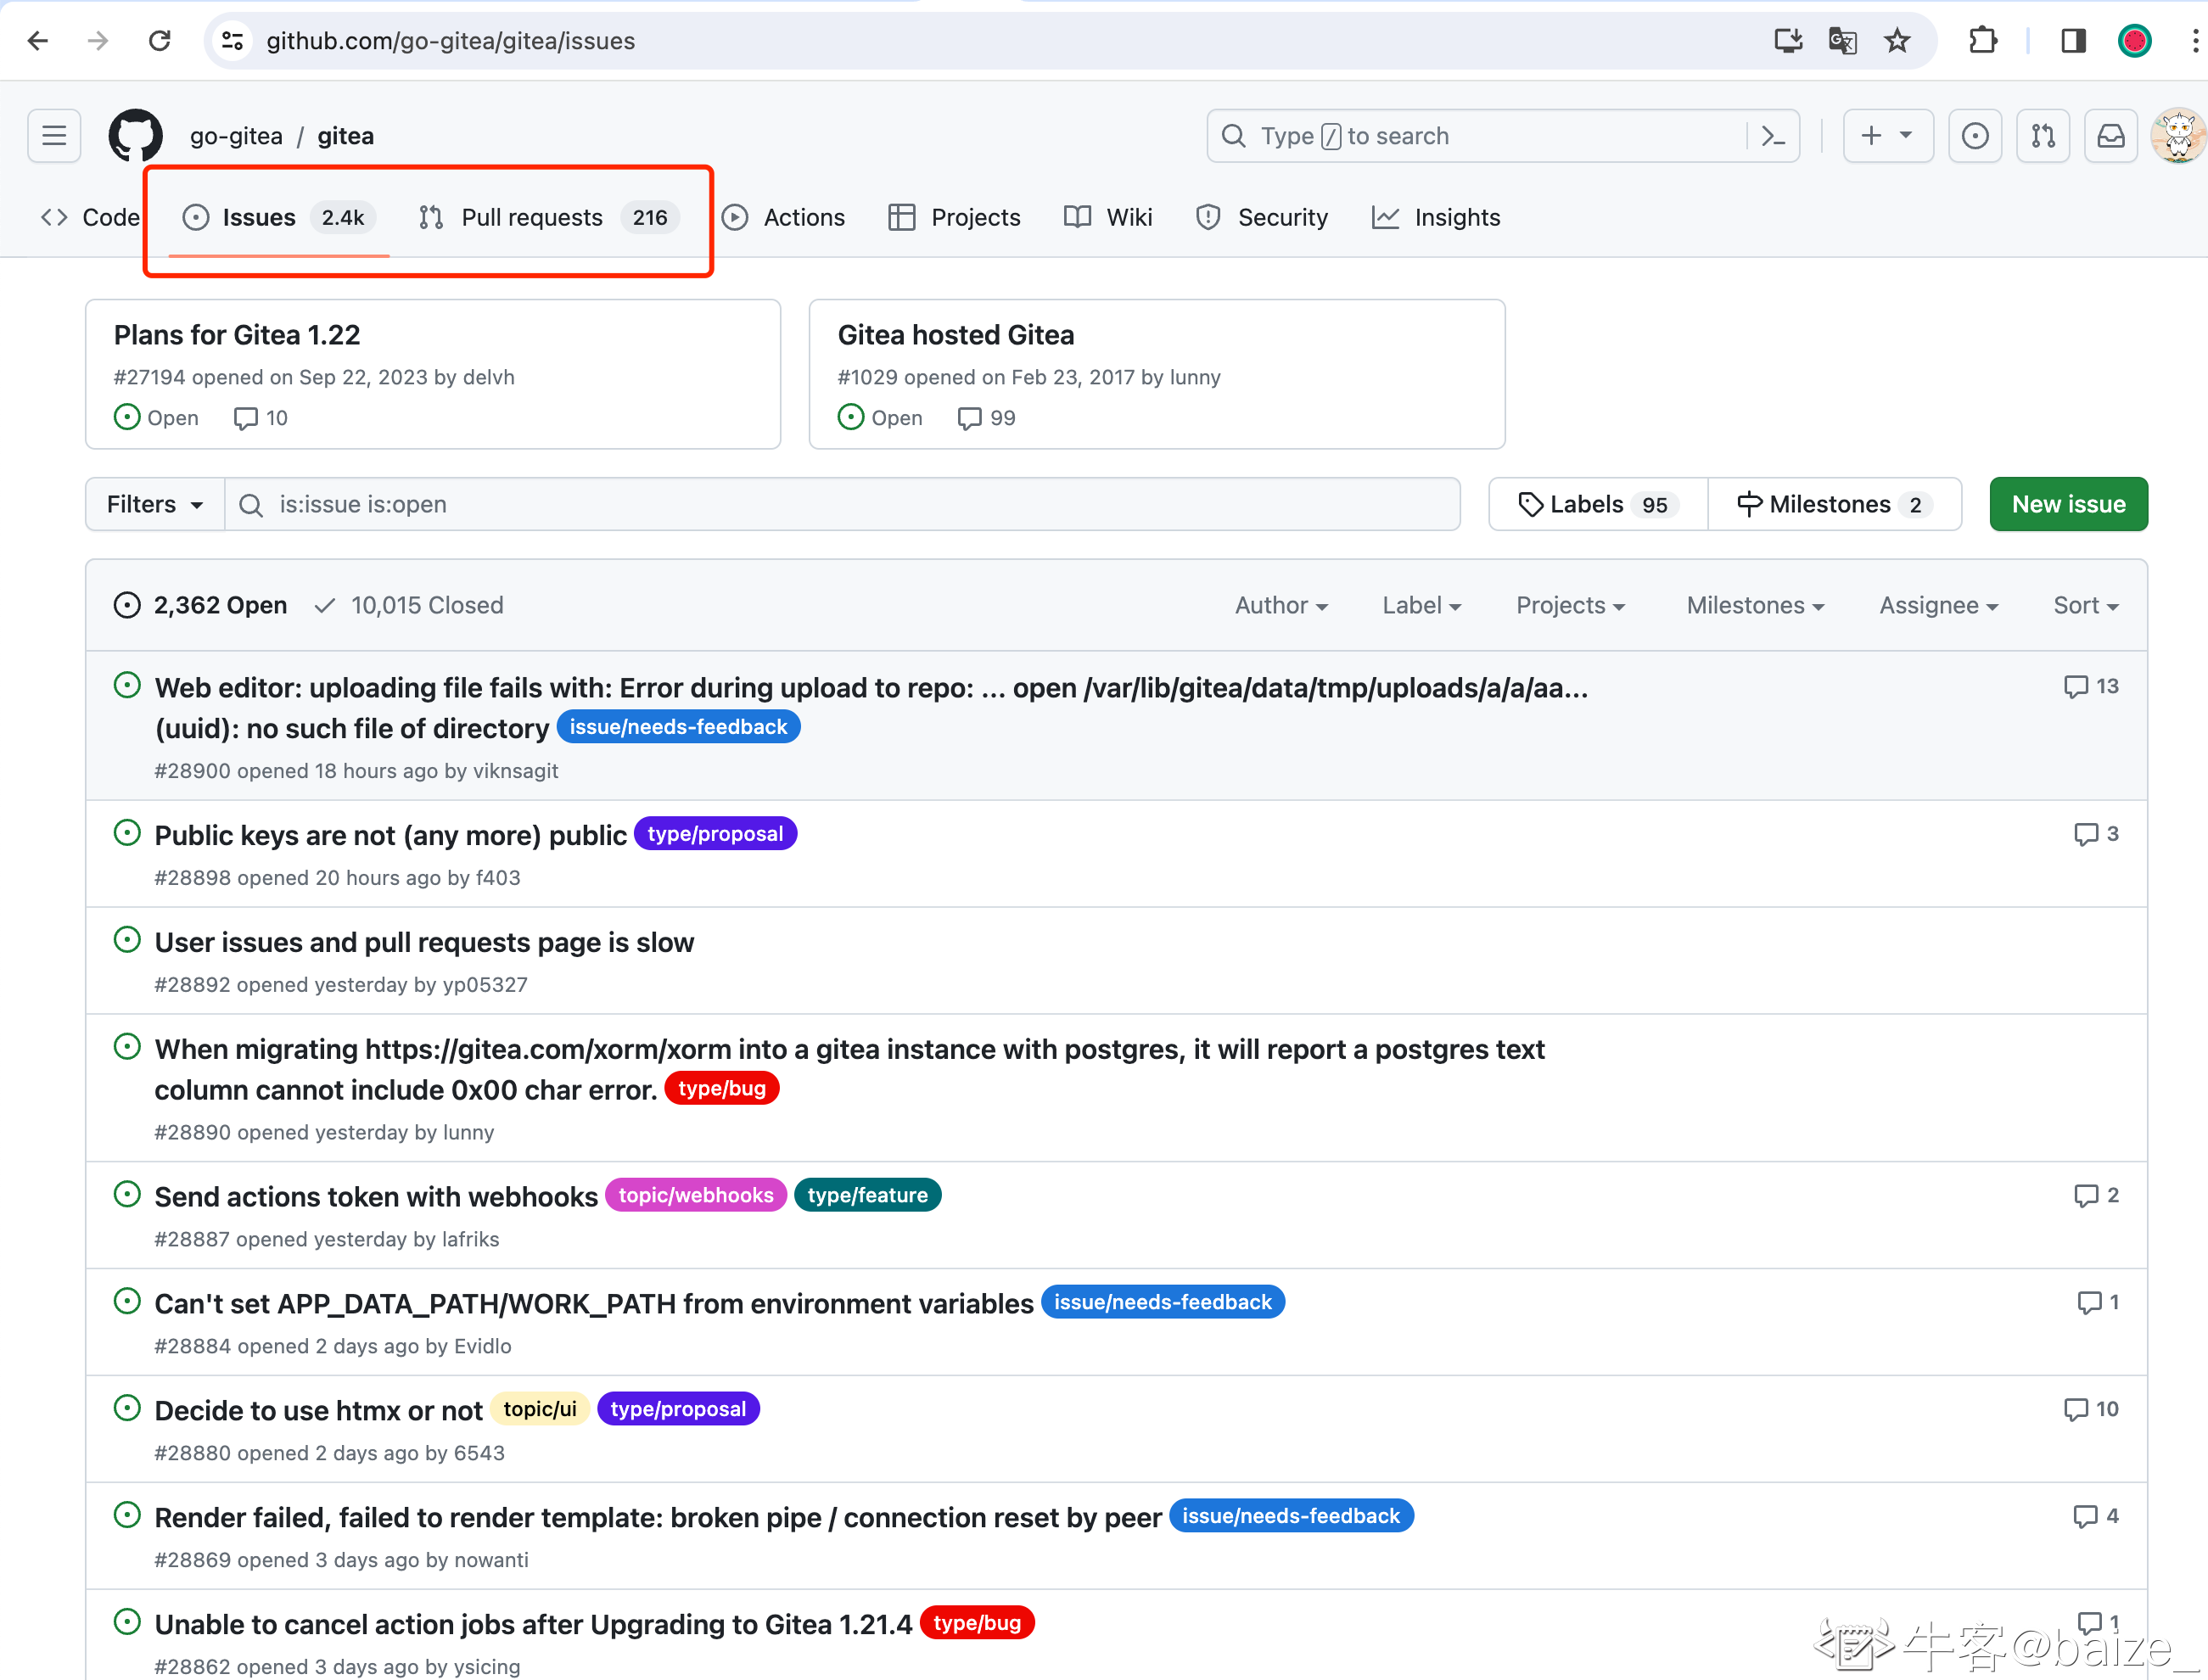Click comment count 2 on webhooks issue
The image size is (2208, 1680).
2096,1195
